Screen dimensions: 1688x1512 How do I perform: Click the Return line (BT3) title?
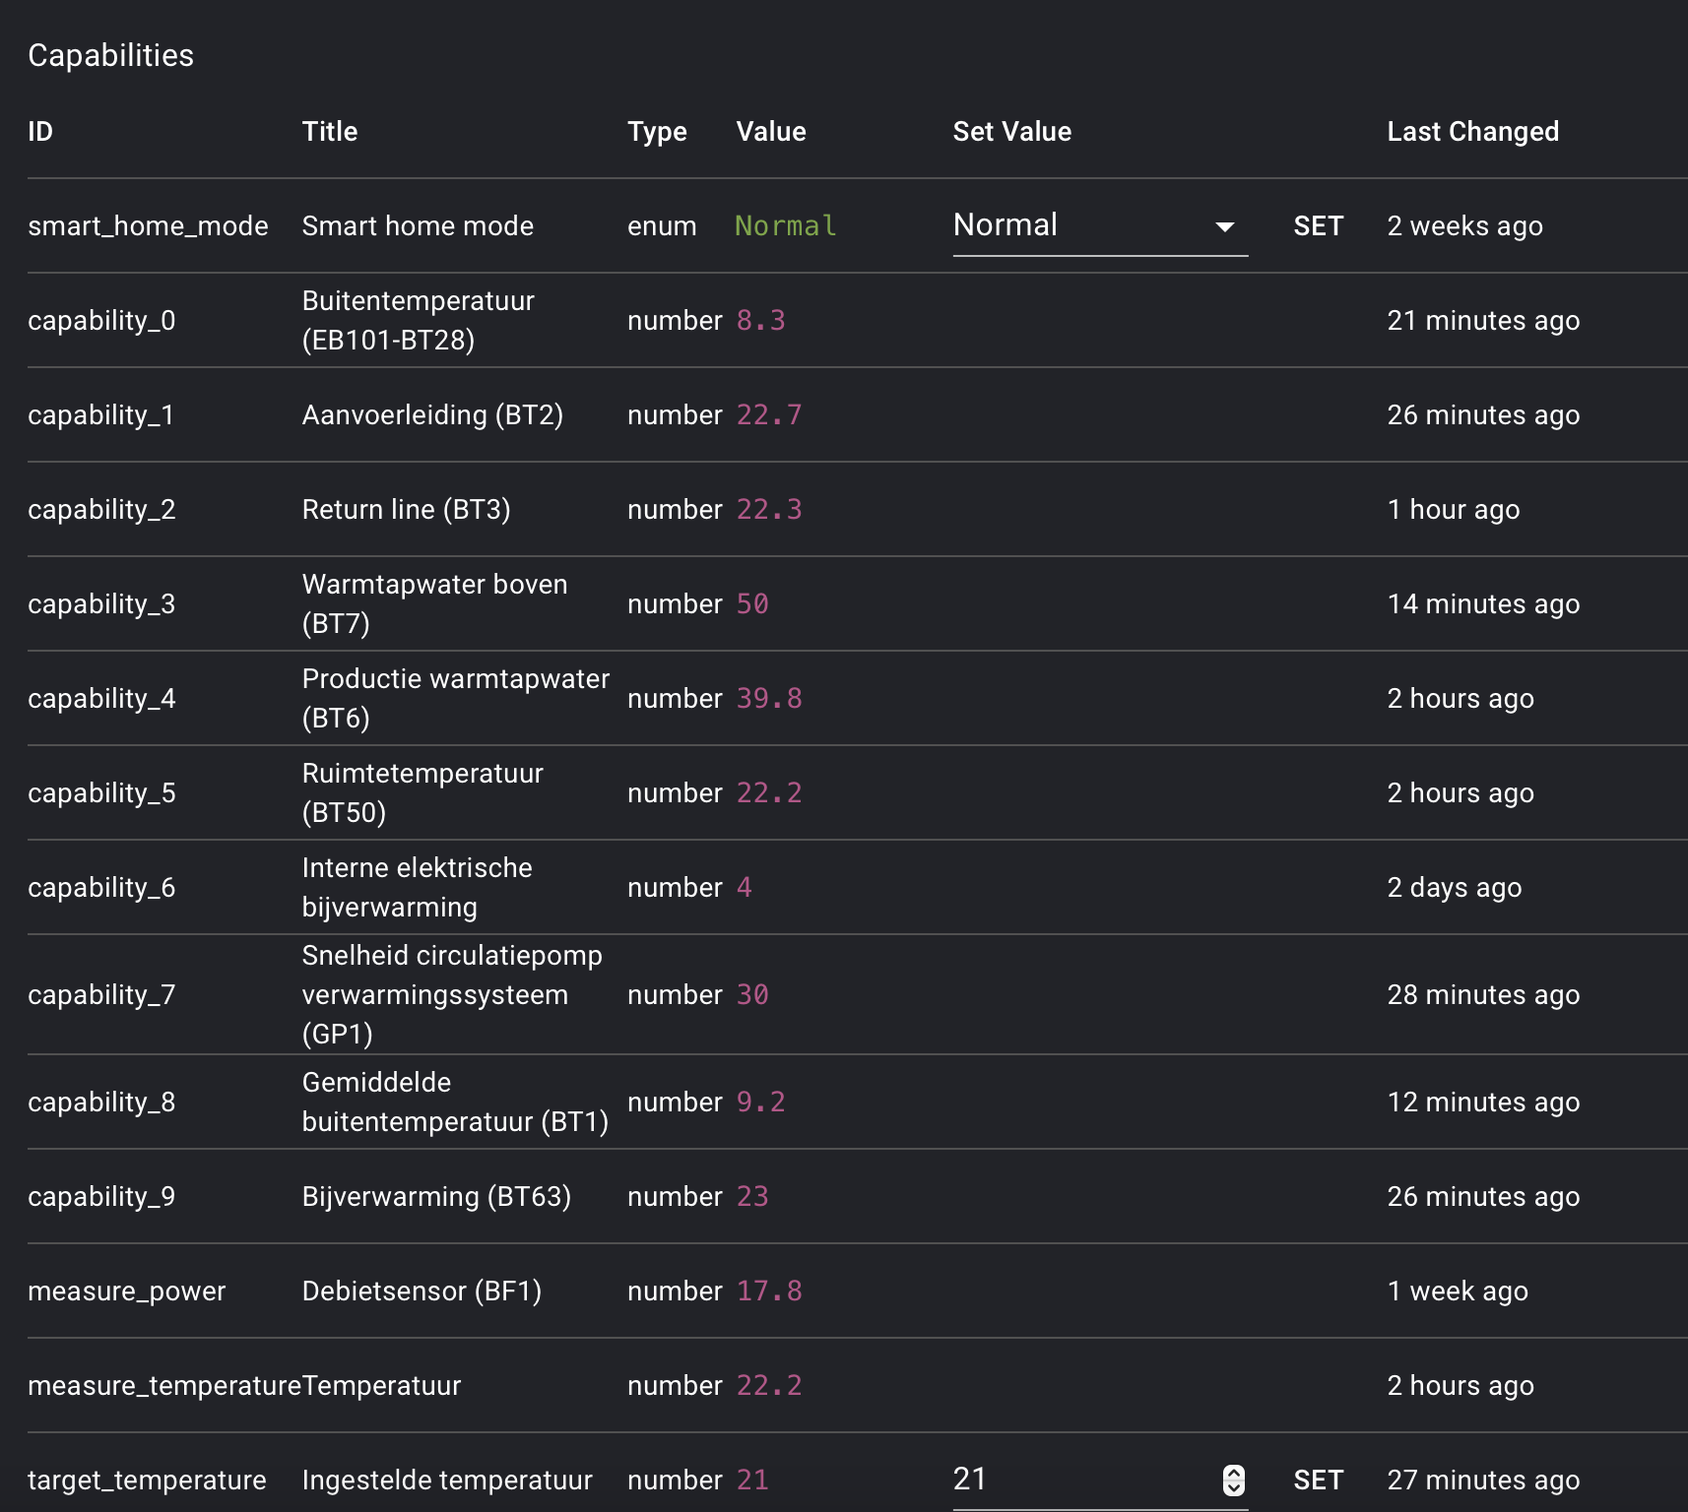(406, 510)
